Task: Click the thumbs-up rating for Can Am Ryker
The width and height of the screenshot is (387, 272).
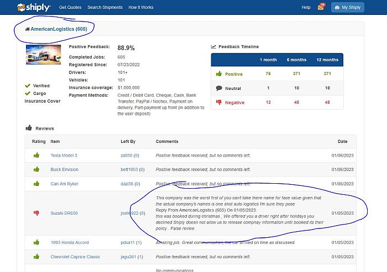Action: pyautogui.click(x=36, y=184)
